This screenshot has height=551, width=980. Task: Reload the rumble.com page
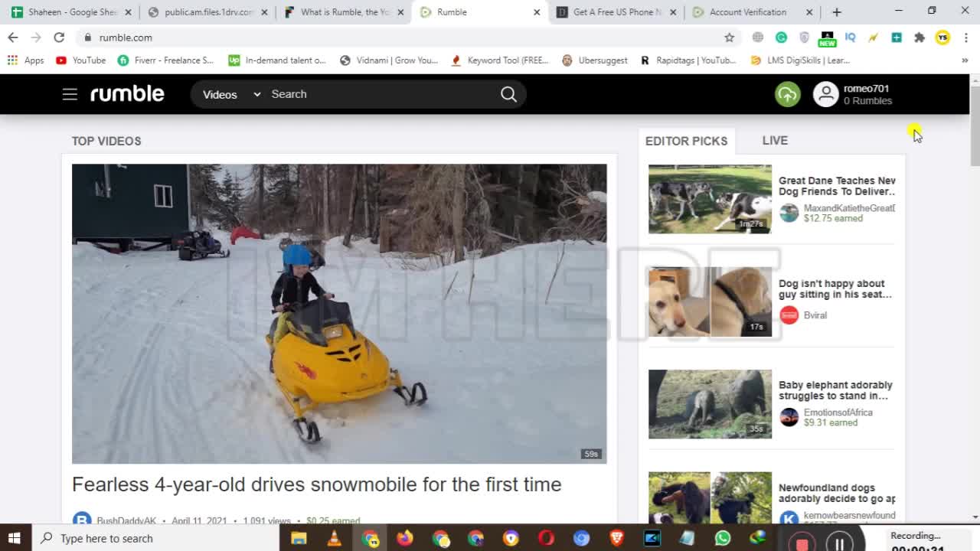pyautogui.click(x=59, y=37)
